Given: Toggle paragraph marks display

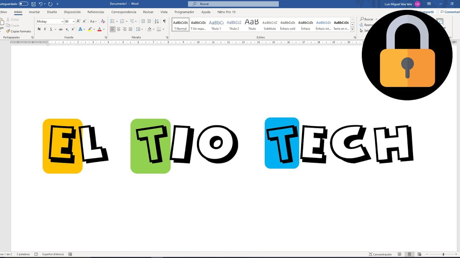Looking at the screenshot, I should 164,21.
